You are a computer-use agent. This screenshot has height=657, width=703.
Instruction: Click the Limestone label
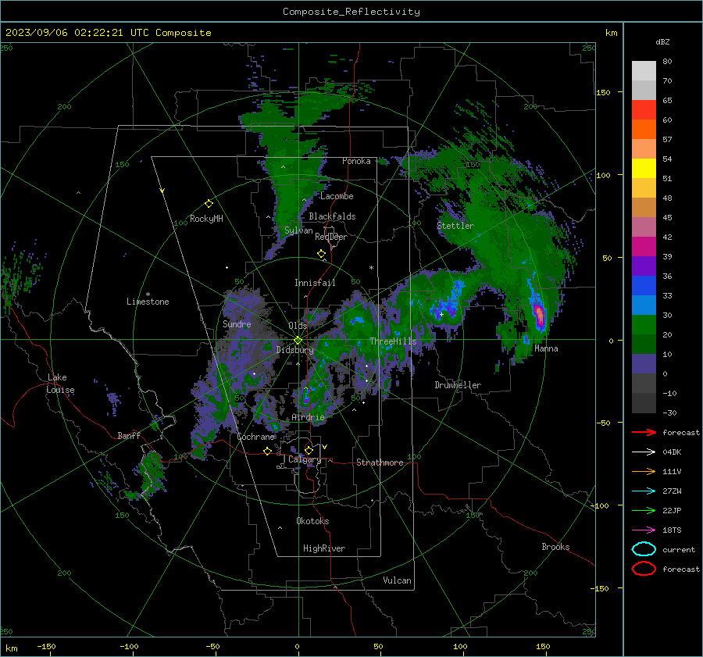[148, 302]
